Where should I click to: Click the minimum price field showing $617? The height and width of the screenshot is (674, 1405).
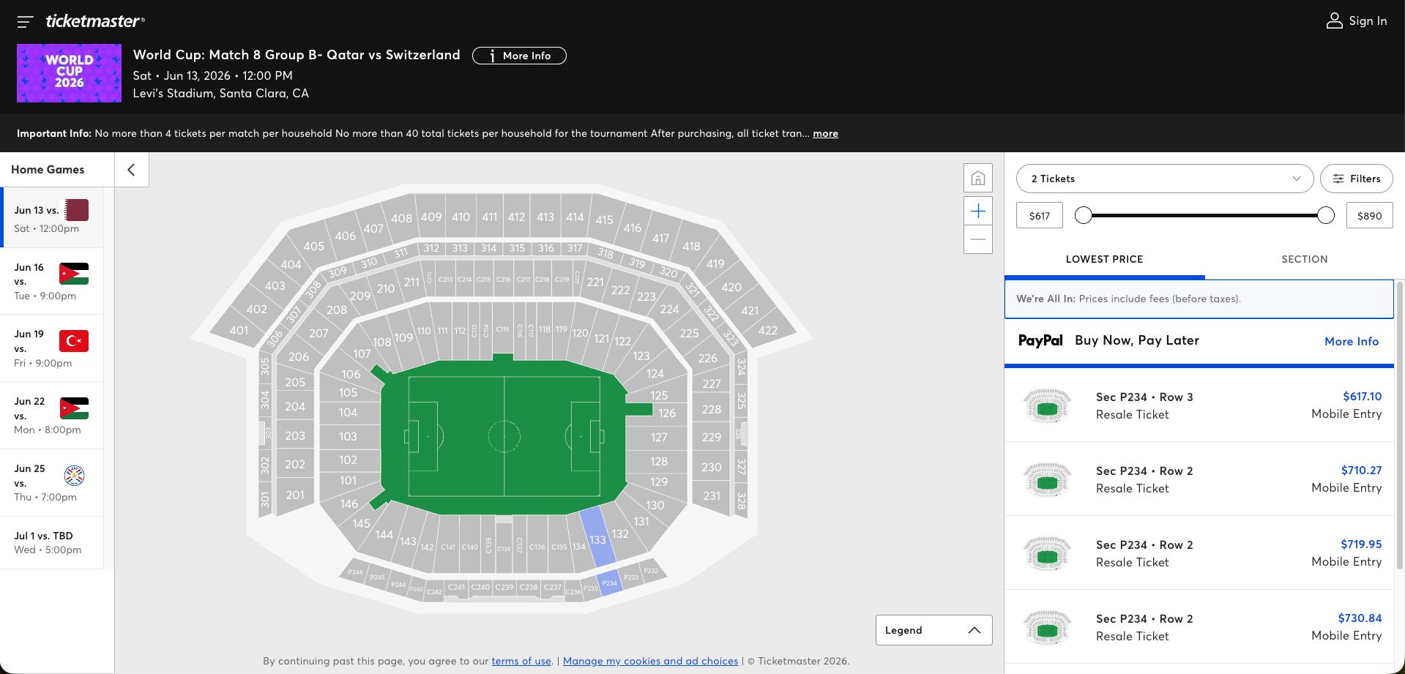pos(1039,216)
